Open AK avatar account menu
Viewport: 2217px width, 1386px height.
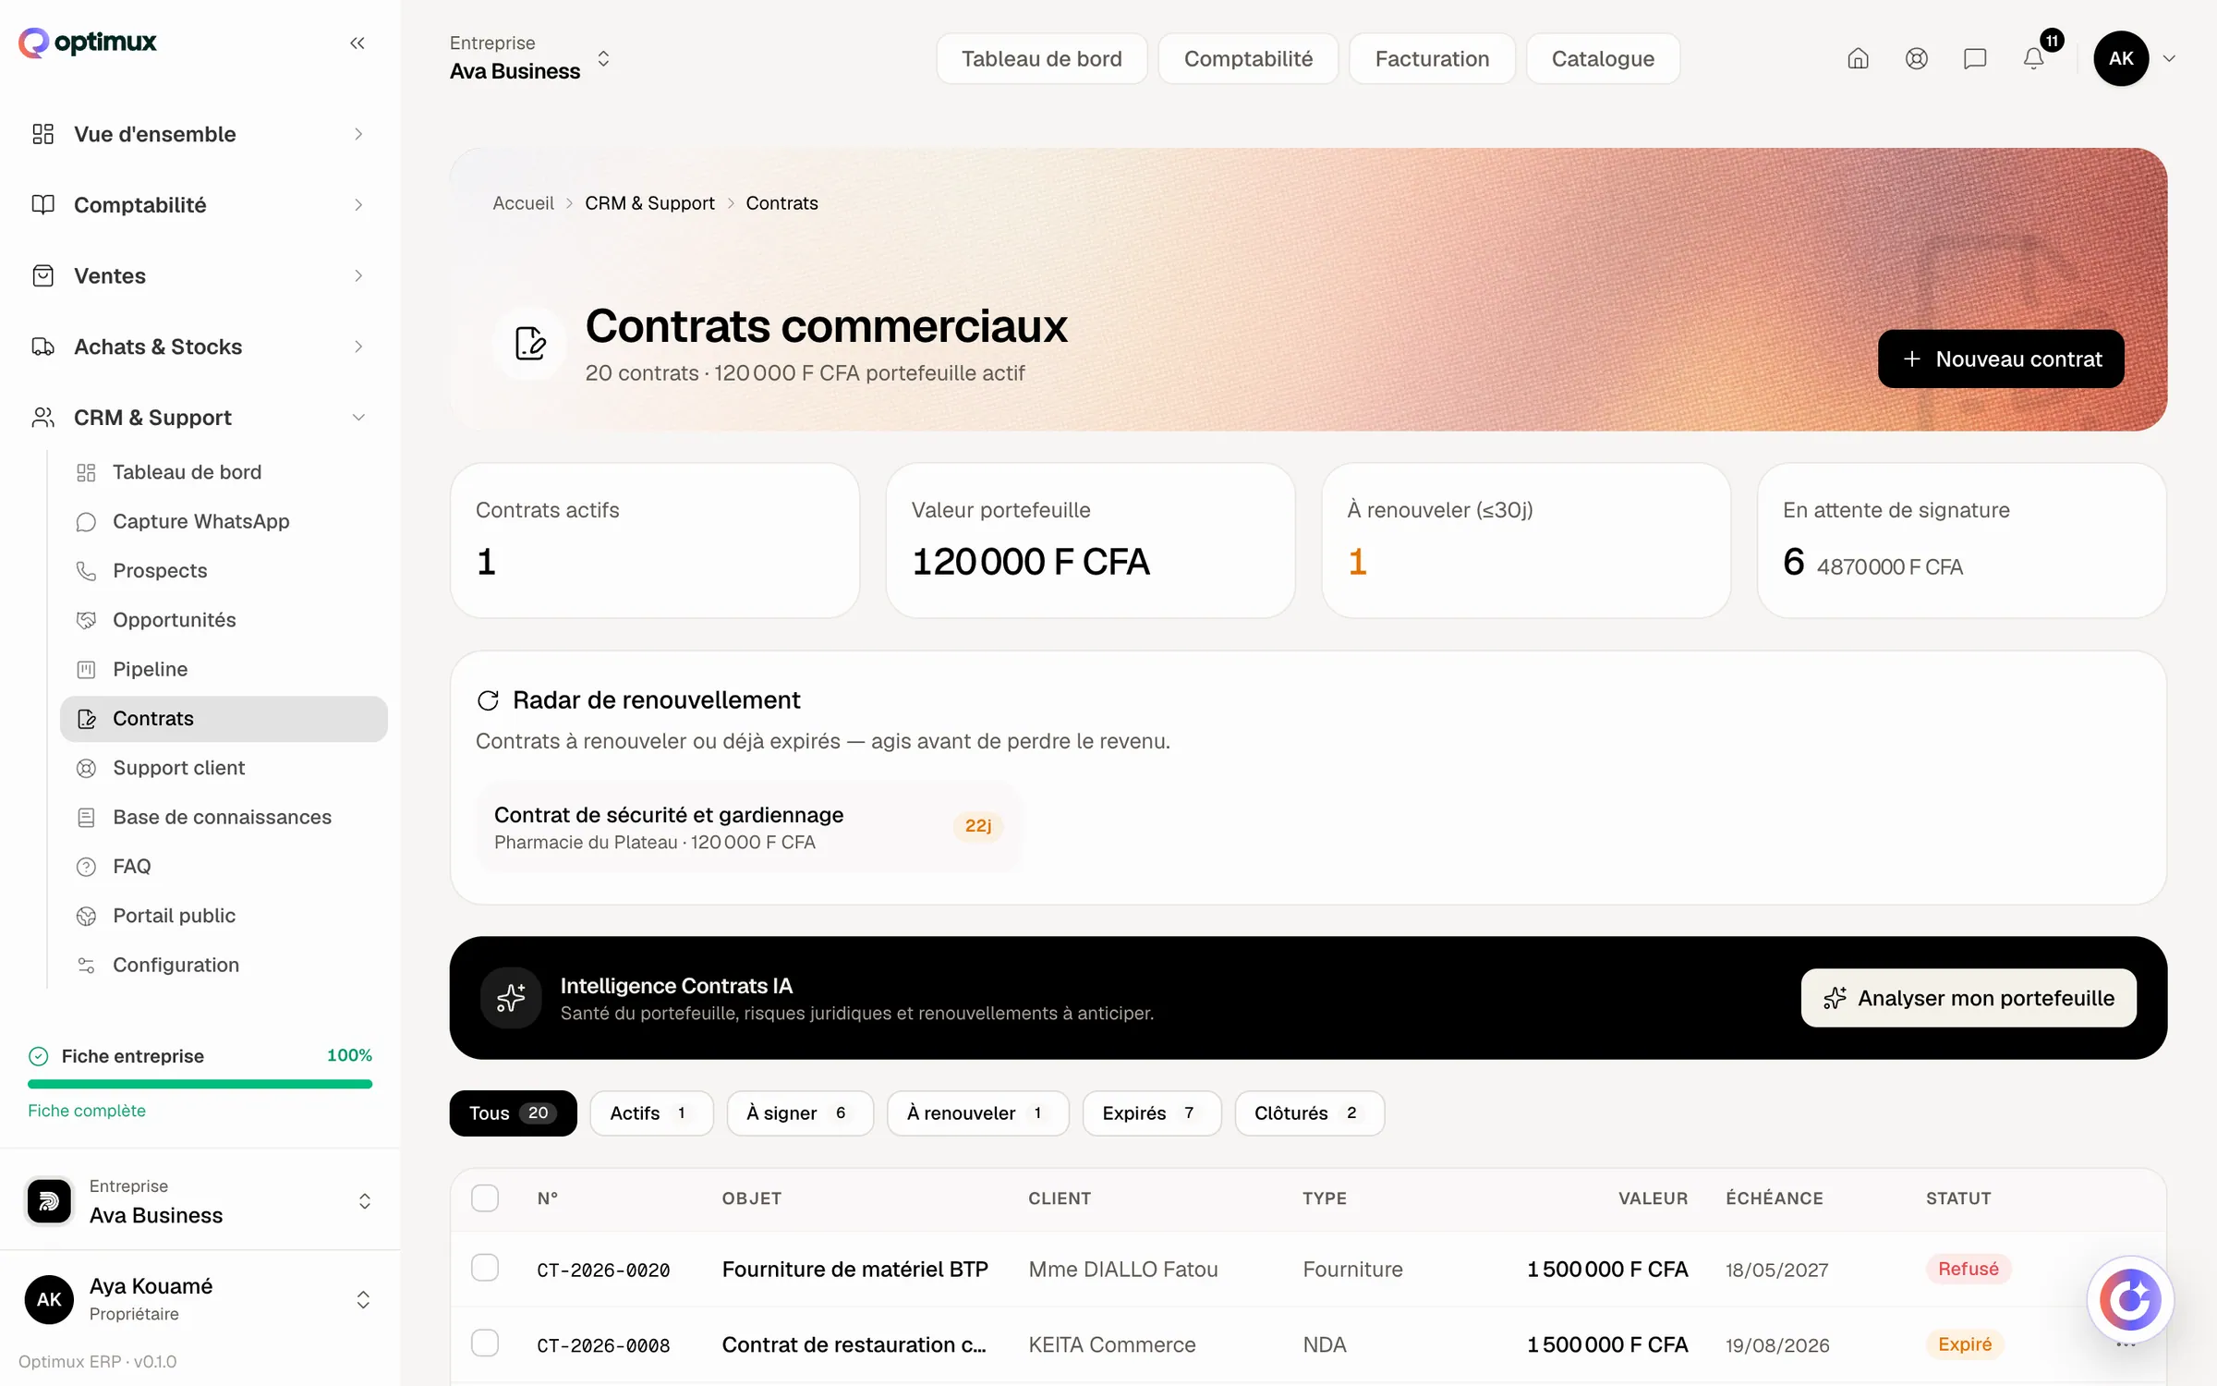pos(2134,58)
